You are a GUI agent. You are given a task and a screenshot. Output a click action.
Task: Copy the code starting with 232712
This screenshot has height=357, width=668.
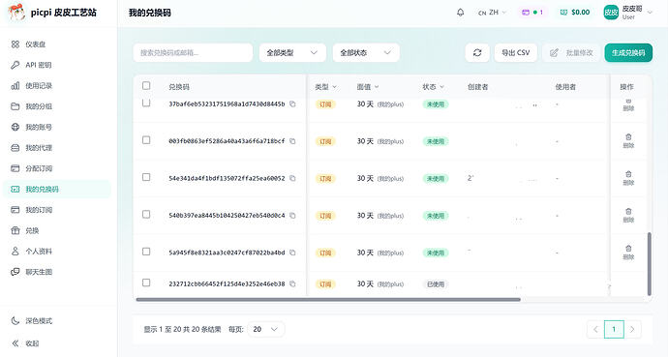[x=292, y=283]
